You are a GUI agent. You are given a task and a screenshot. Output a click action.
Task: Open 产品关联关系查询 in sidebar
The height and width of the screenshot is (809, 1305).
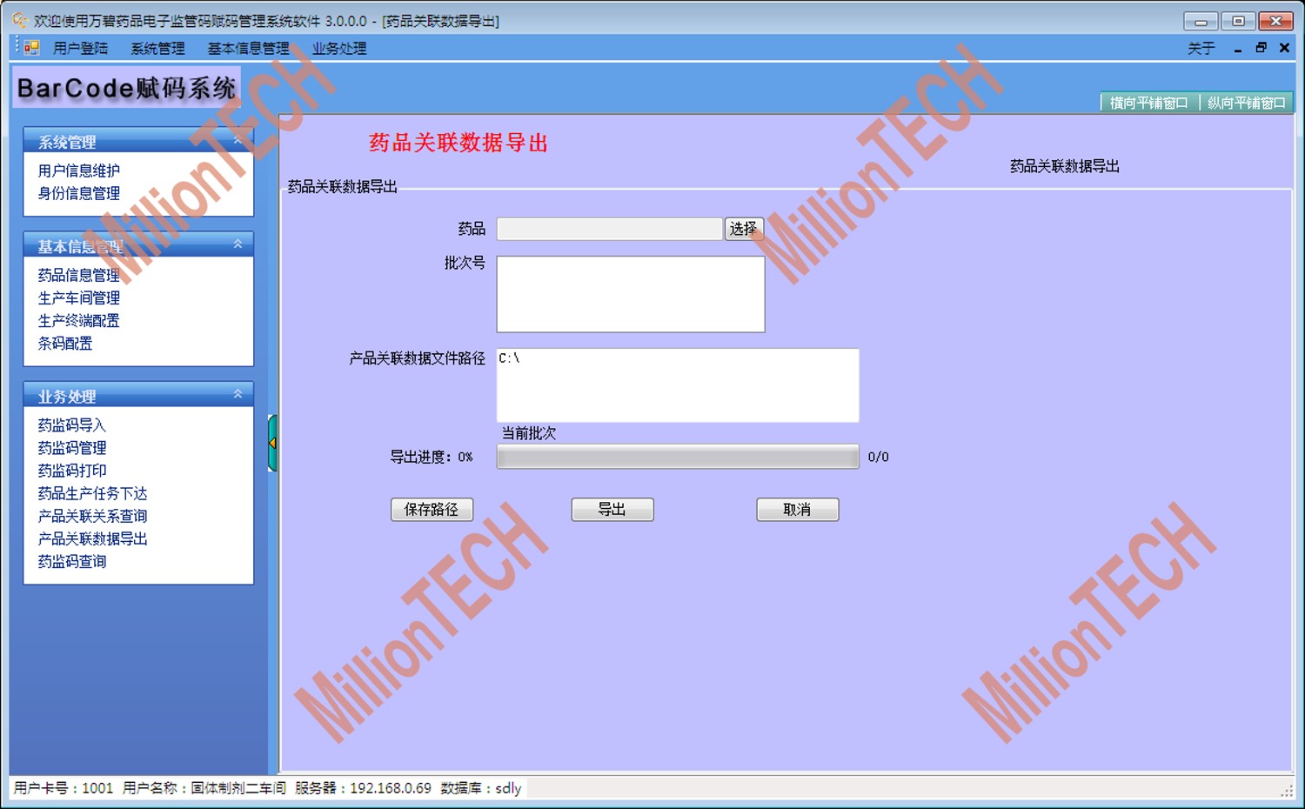pos(93,516)
